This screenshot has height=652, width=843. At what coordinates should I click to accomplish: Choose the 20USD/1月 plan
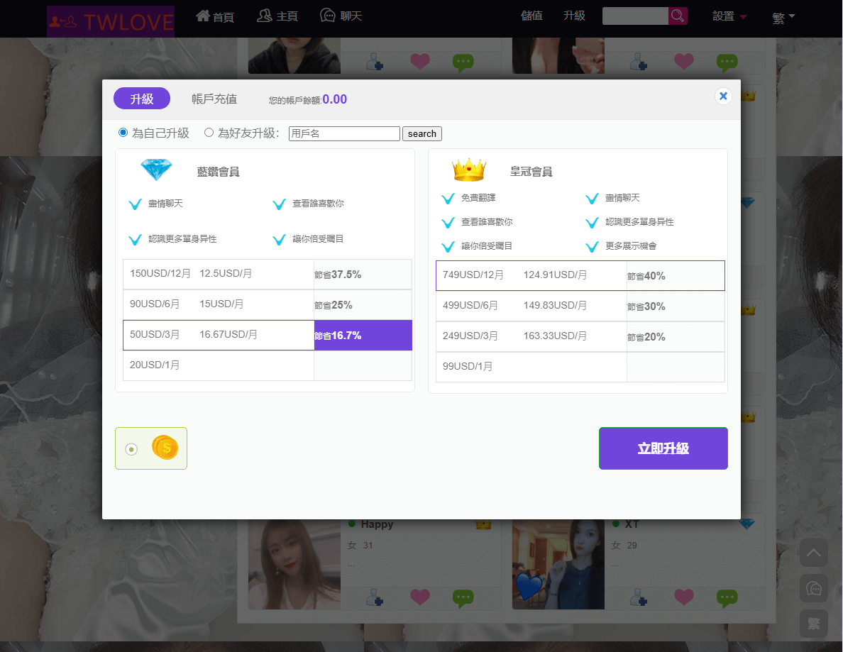coord(268,365)
